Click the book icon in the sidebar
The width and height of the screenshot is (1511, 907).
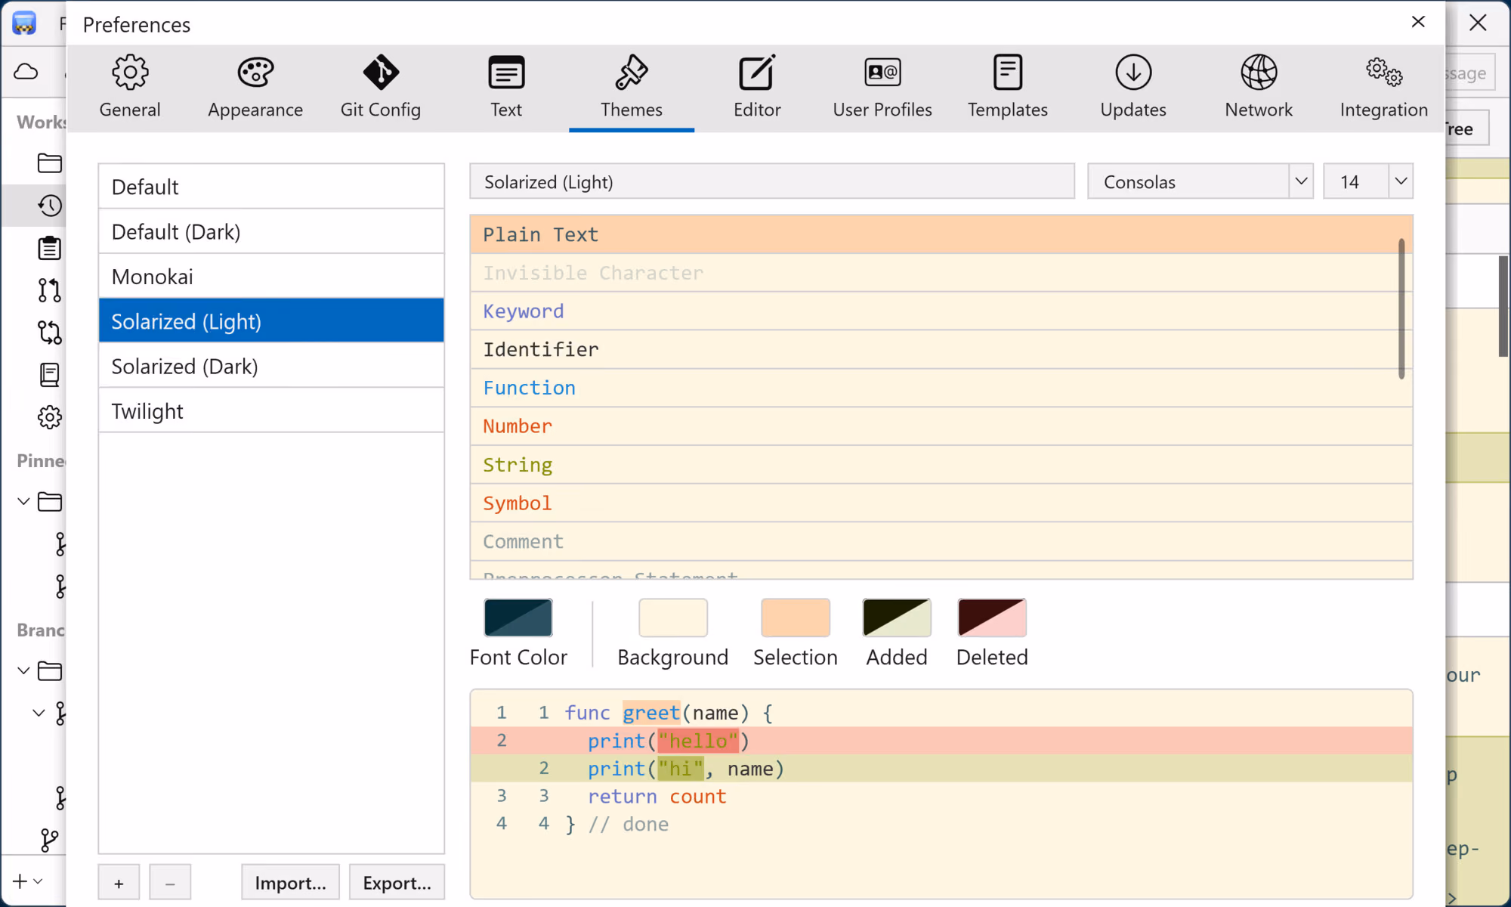click(50, 375)
